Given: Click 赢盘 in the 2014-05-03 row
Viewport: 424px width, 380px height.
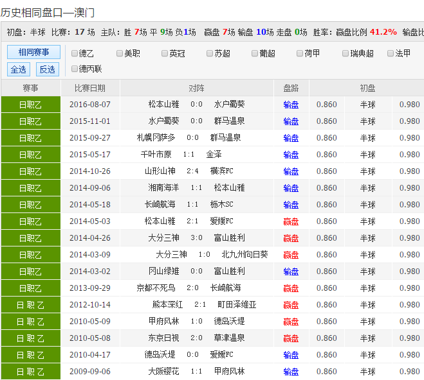Looking at the screenshot, I should click(x=291, y=221).
